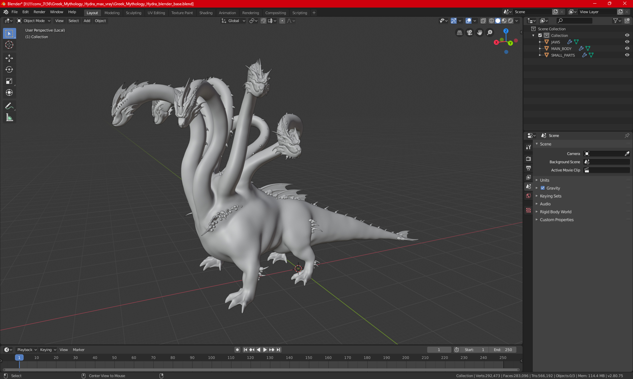Open the Layout tab
The height and width of the screenshot is (379, 633).
point(92,12)
